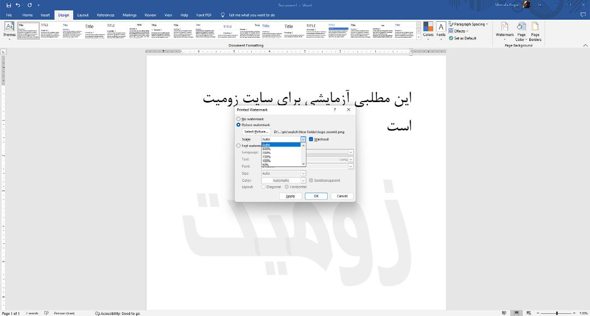Switch to the Insert tab
Image resolution: width=590 pixels, height=316 pixels.
45,15
